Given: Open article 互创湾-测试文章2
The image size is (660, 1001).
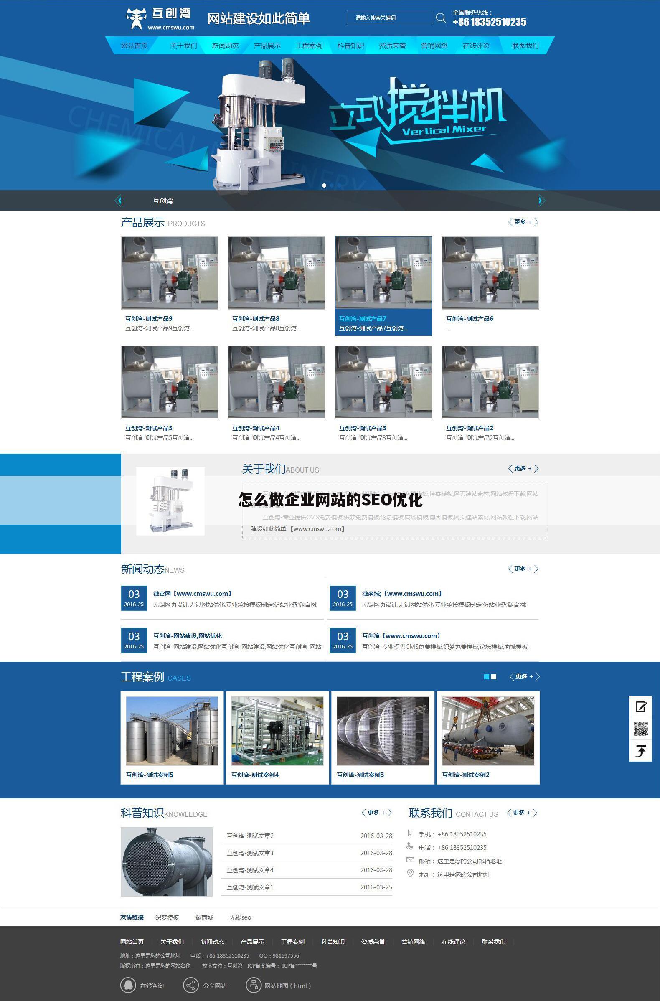Looking at the screenshot, I should click(x=250, y=836).
